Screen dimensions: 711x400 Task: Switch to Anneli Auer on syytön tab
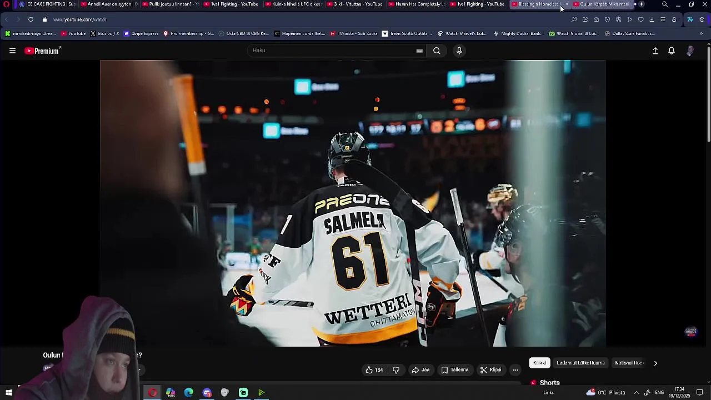click(x=108, y=4)
